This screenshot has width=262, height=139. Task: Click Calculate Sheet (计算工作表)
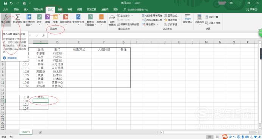pos(213,23)
